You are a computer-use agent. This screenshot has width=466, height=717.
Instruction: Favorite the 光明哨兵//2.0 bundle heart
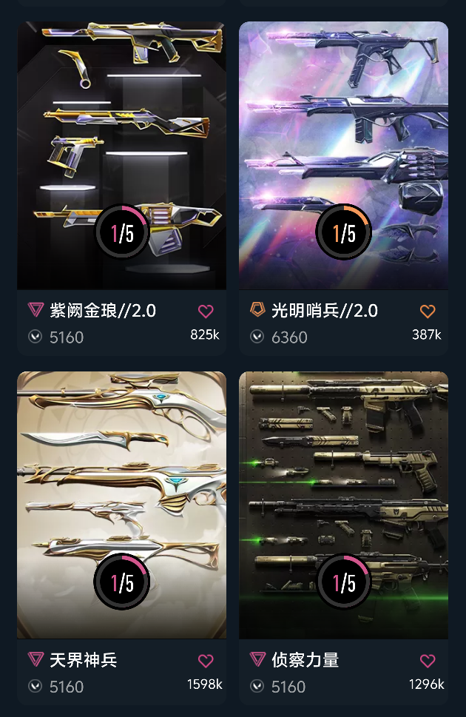tap(428, 312)
